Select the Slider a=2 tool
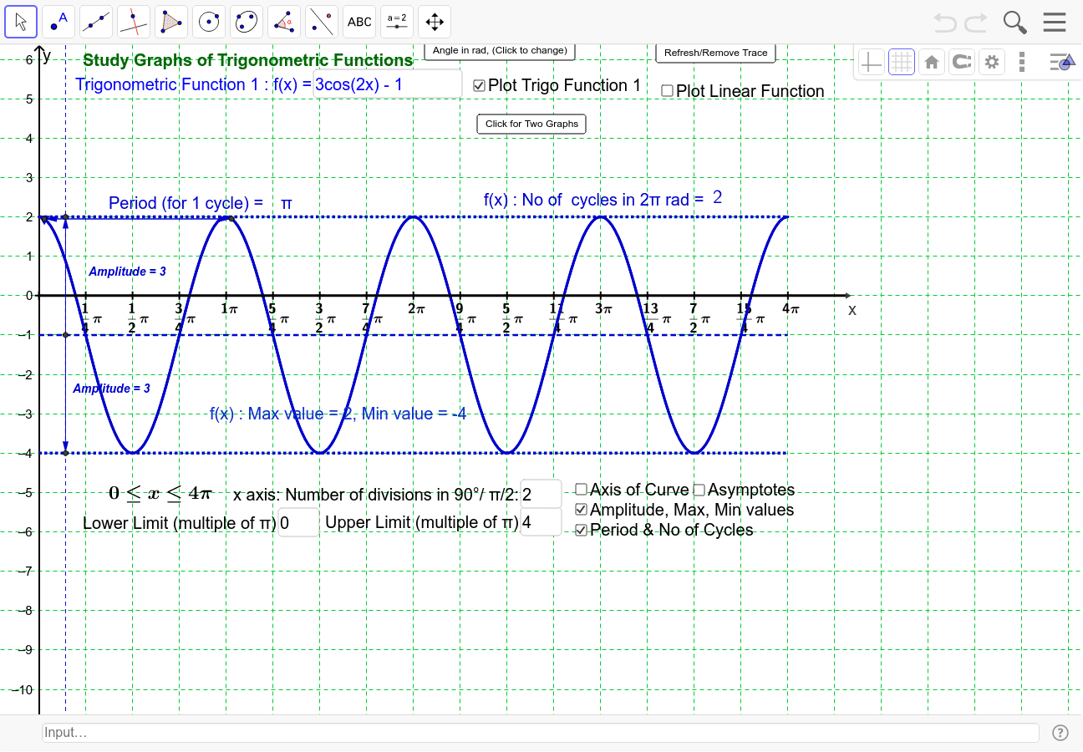This screenshot has height=752, width=1083. pyautogui.click(x=397, y=22)
